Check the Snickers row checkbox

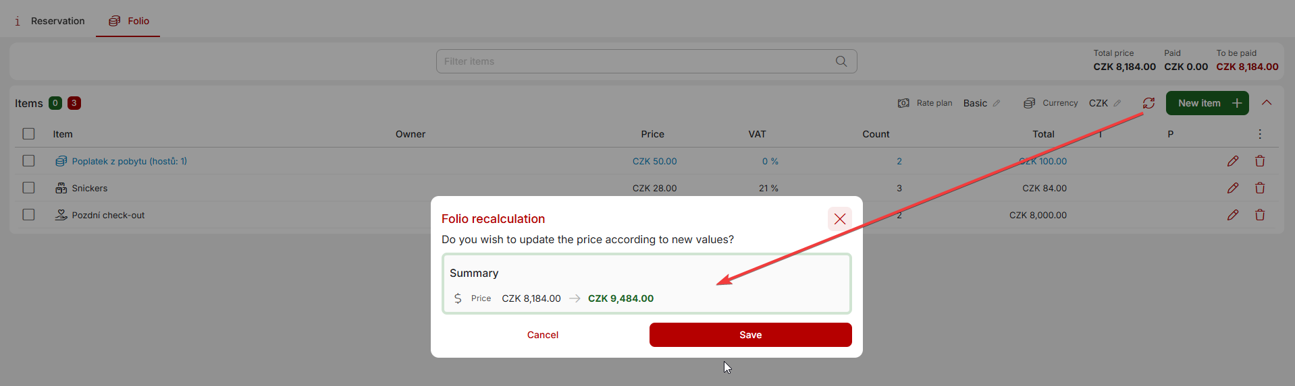click(x=28, y=188)
